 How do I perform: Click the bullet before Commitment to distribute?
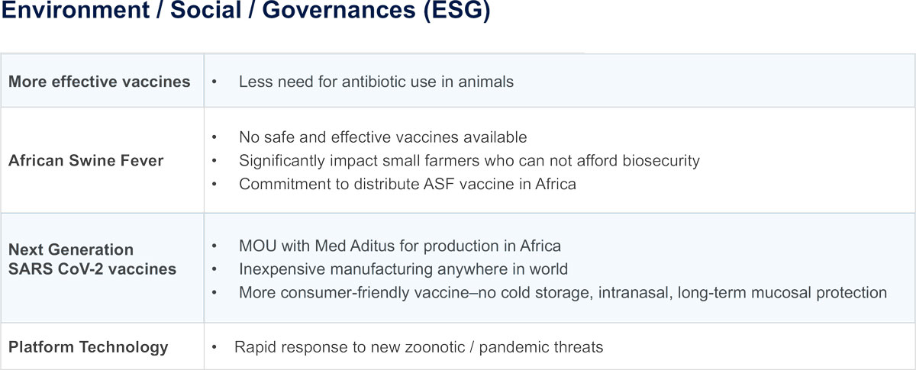tap(215, 185)
